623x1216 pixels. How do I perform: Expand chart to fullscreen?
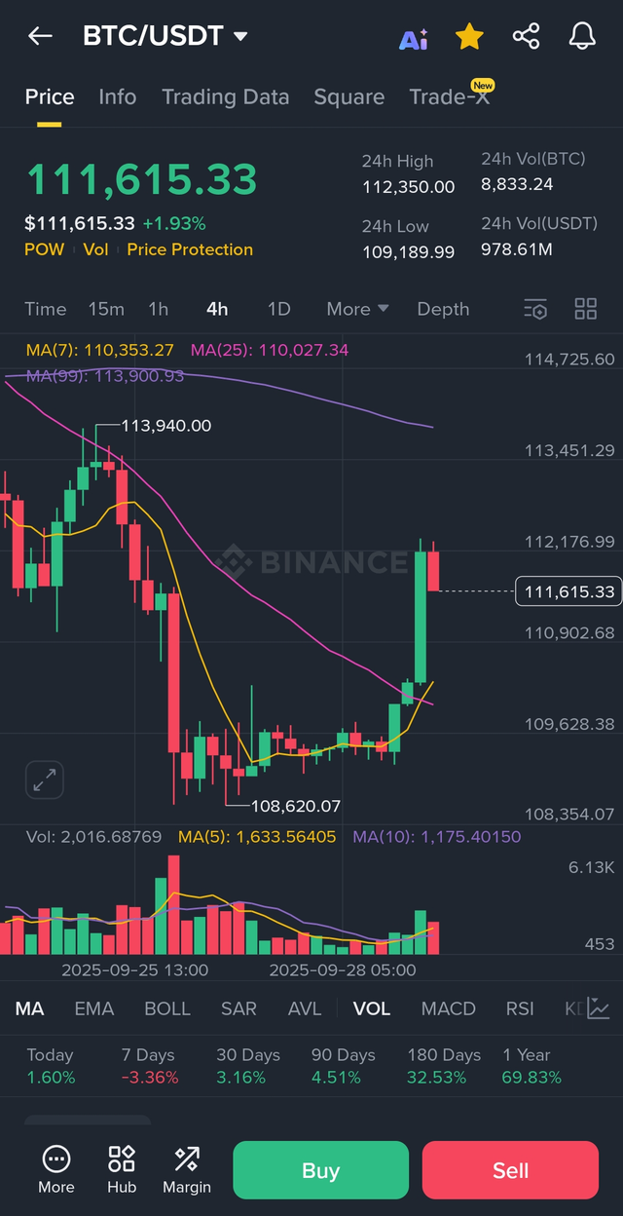coord(45,779)
